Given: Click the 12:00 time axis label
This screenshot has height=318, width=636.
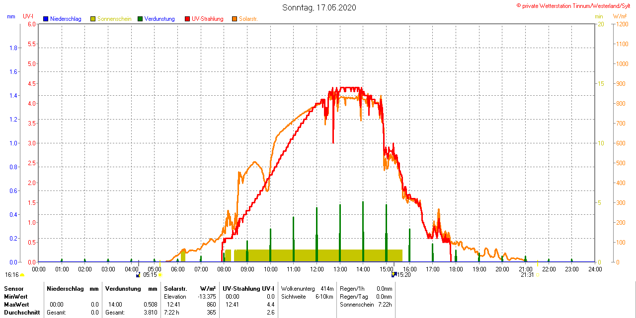Looking at the screenshot, I should coord(317,269).
